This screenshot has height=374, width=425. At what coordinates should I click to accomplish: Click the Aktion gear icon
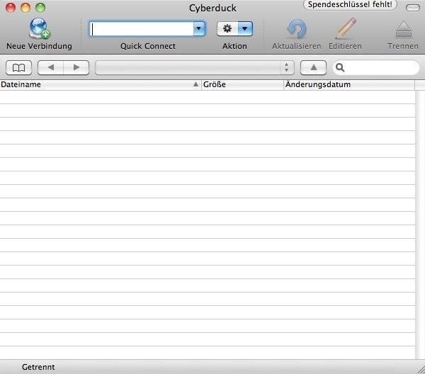(x=227, y=29)
